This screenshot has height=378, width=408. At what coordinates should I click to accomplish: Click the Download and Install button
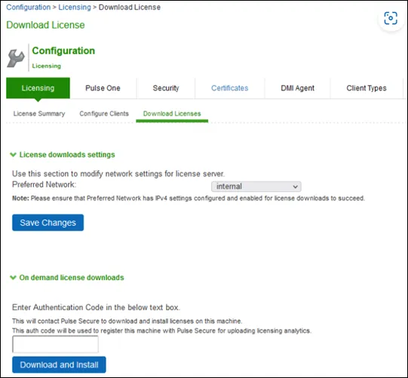[x=59, y=364]
